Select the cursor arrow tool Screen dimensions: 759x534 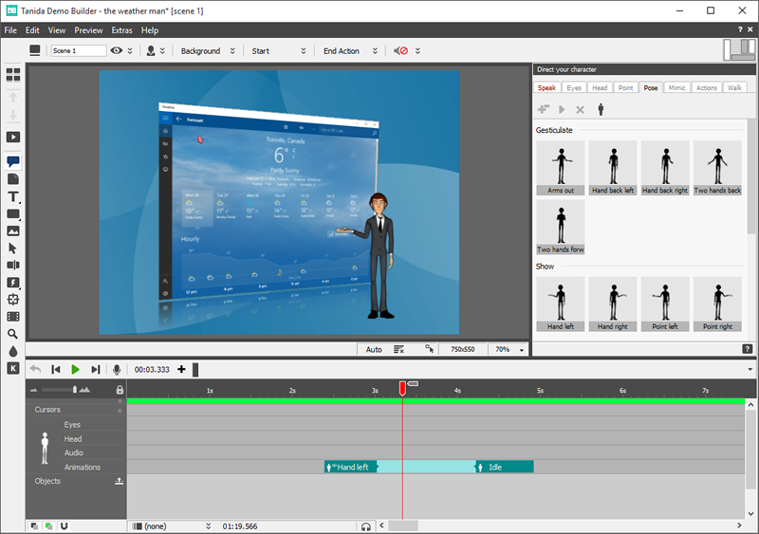(x=13, y=248)
